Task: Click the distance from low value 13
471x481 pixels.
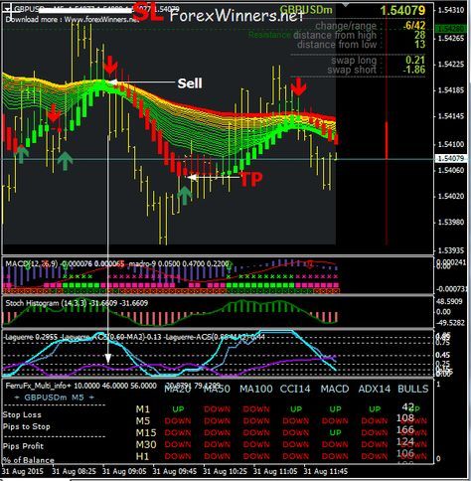Action: pos(419,45)
